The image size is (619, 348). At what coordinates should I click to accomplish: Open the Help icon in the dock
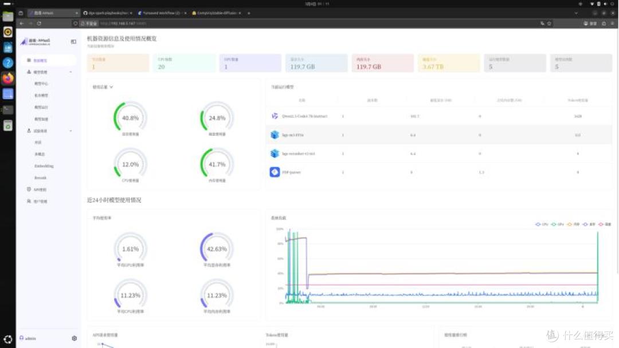[7, 62]
